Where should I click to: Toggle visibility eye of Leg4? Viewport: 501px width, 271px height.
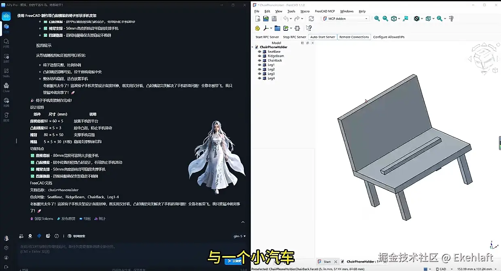click(260, 78)
